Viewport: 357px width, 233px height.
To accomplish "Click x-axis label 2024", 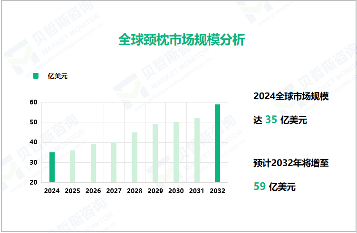I will pyautogui.click(x=52, y=191).
